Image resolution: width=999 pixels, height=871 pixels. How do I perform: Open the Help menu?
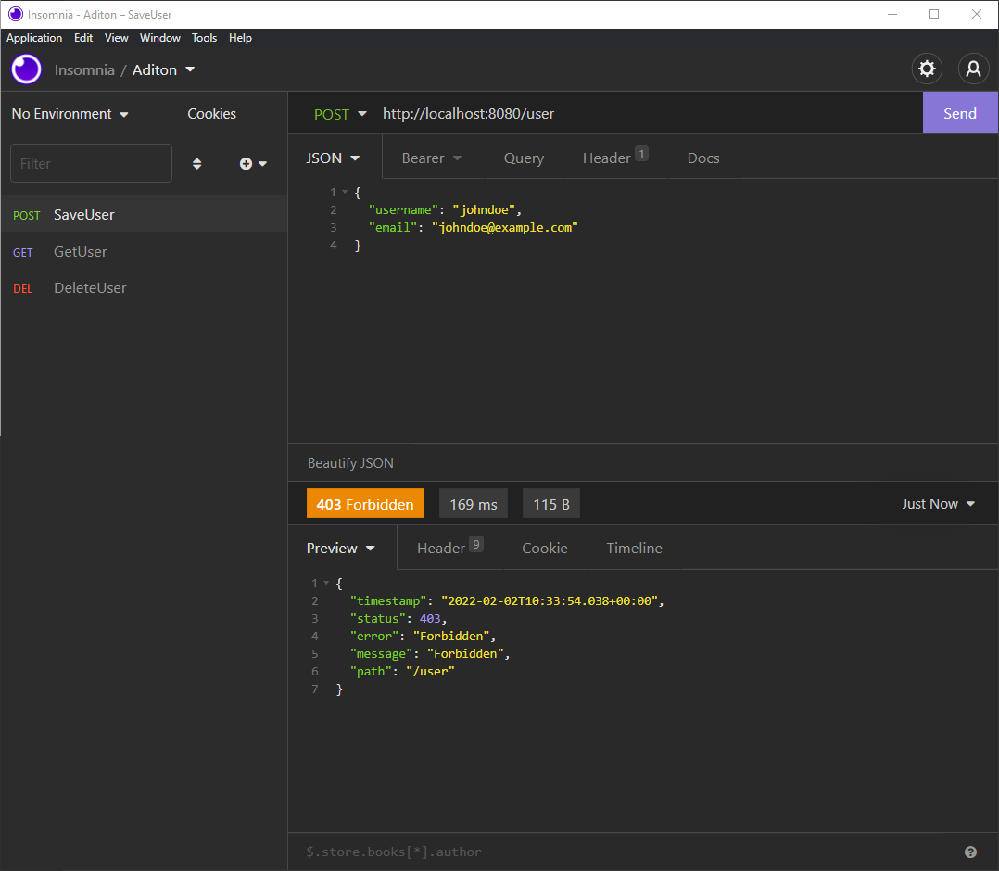(240, 38)
